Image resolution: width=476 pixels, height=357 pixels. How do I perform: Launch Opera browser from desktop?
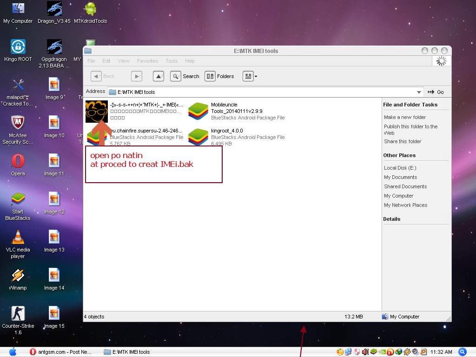pyautogui.click(x=18, y=165)
